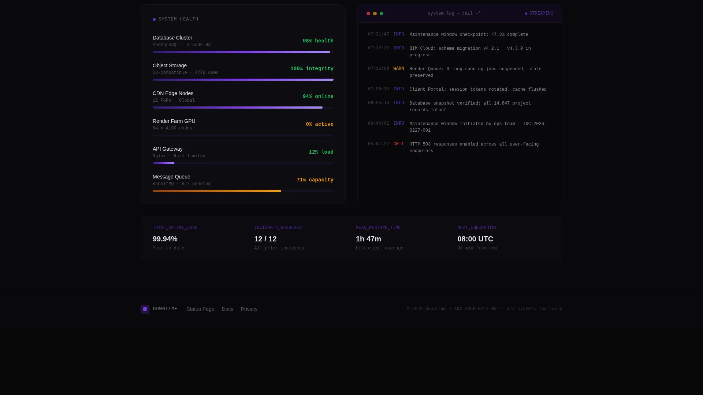Click the system.log terminal title
The image size is (703, 395).
tap(454, 14)
